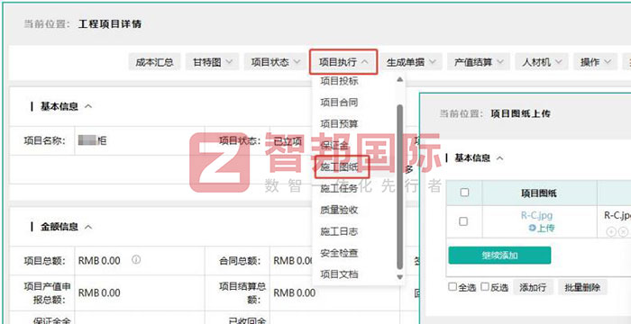Image resolution: width=631 pixels, height=324 pixels.
Task: Click the remove circle icon under R-C.jpg name
Action: [623, 232]
